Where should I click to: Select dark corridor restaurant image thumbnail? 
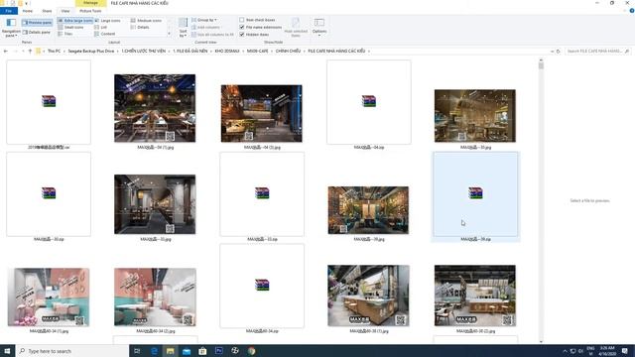pyautogui.click(x=155, y=204)
